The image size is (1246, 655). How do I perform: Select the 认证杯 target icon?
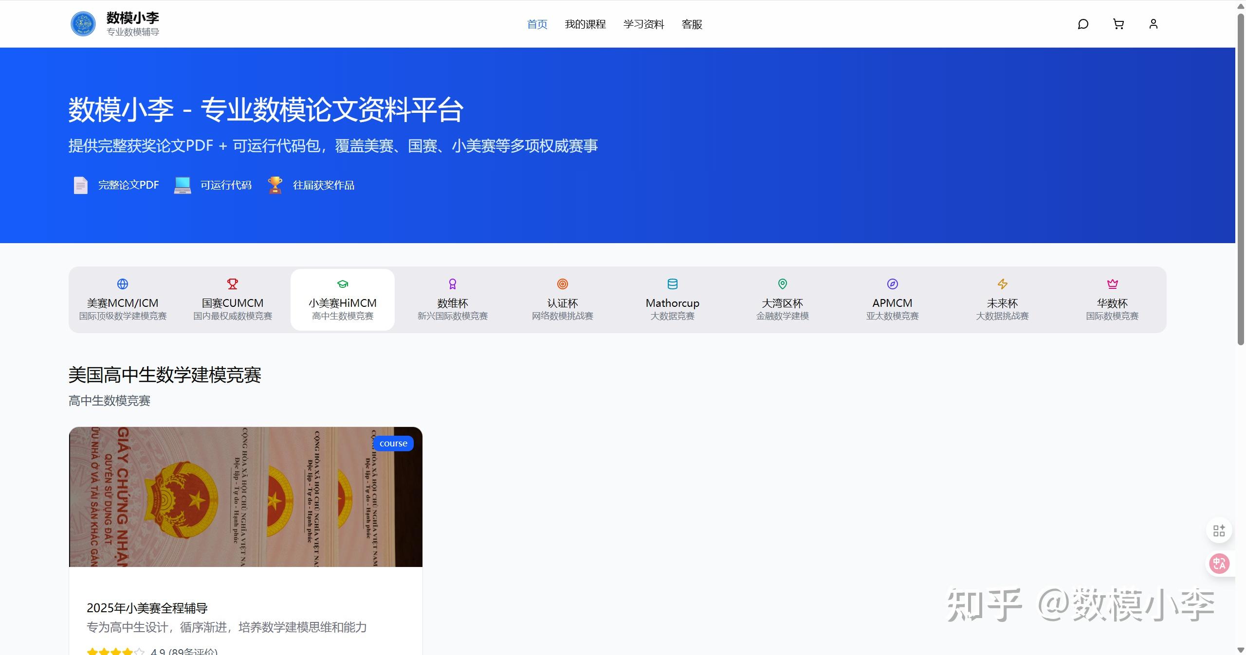[x=562, y=284]
